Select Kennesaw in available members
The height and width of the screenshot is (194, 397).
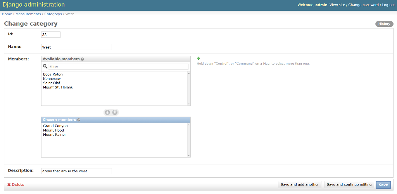click(52, 78)
